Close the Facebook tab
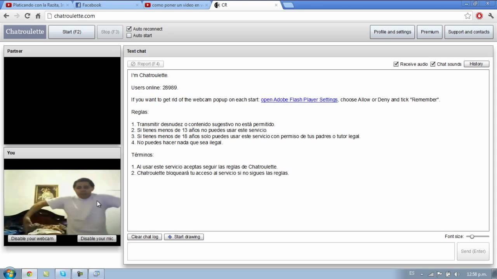 point(138,5)
